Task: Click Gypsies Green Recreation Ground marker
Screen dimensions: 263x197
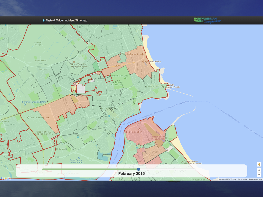Action: tap(182, 162)
